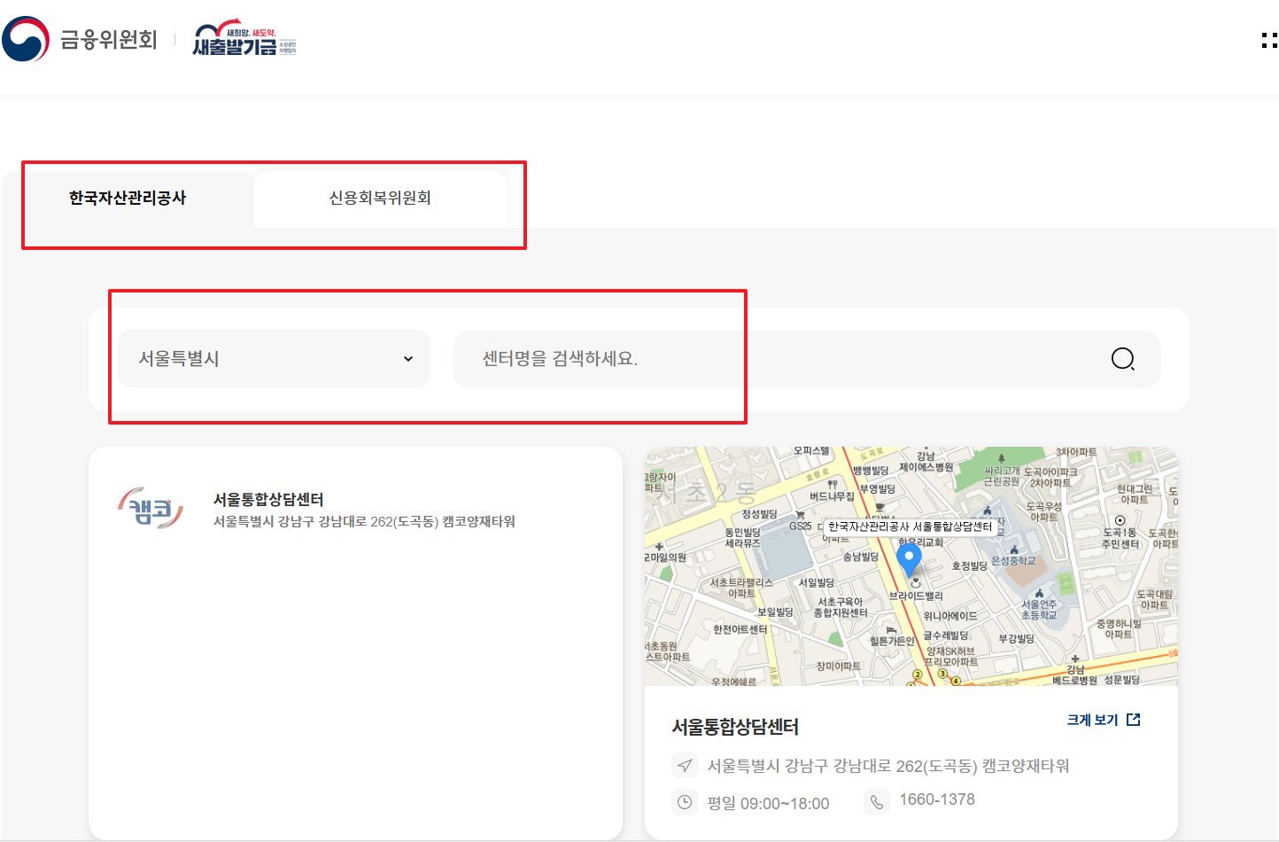1279x842 pixels.
Task: Click the 금융위원회 text in header
Action: (108, 39)
